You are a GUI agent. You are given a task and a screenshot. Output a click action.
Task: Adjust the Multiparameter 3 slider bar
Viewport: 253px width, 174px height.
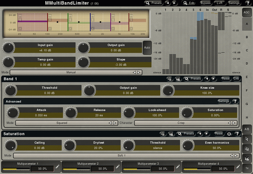pos(137,169)
